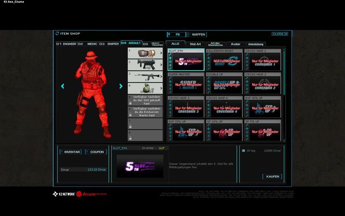Screen dimensions: 345x216
Task: Select the EXP 20% UP item card
Action: [x=186, y=130]
